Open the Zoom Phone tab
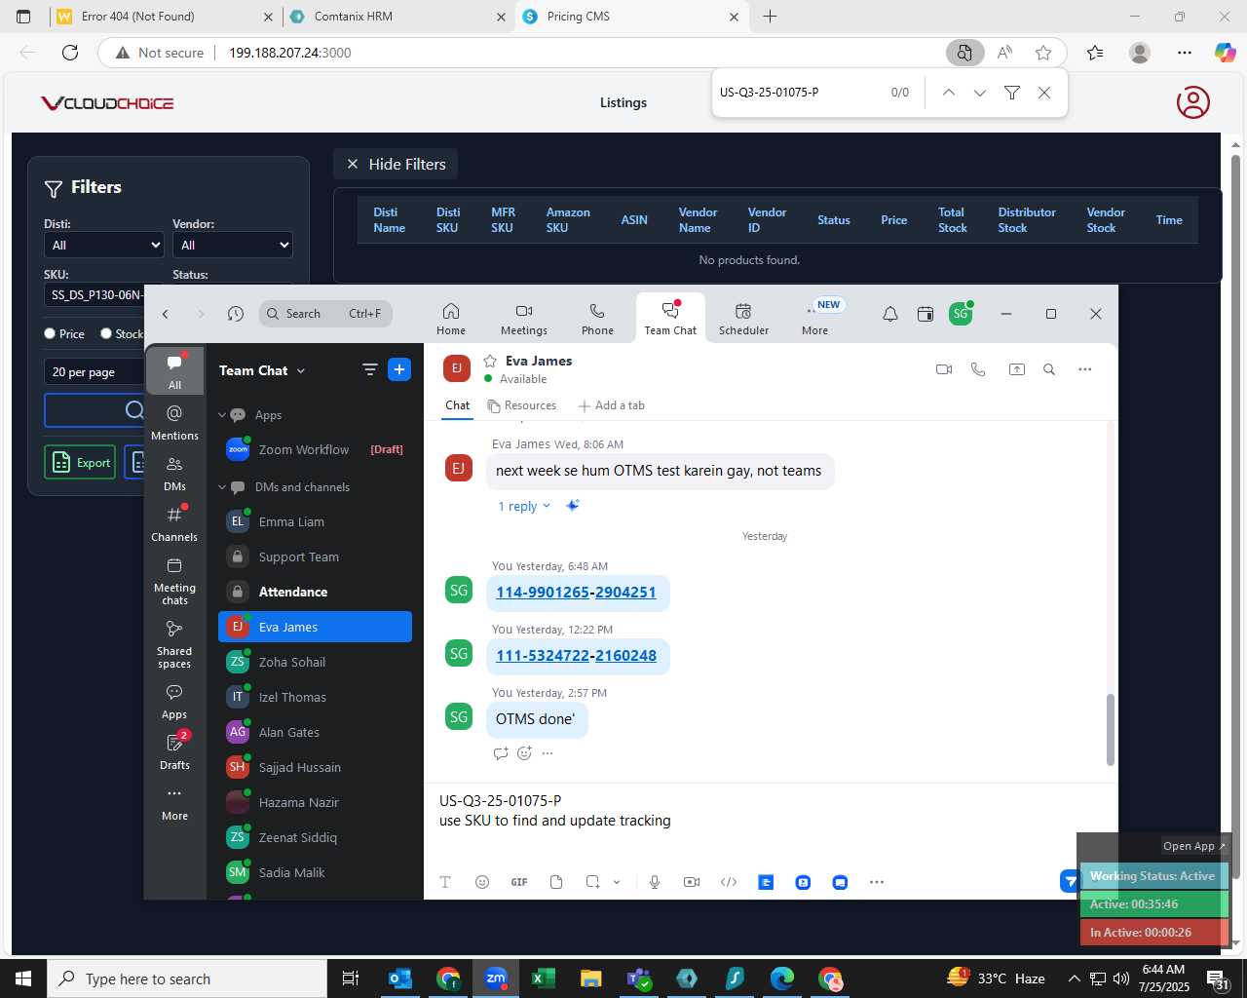The image size is (1247, 998). click(597, 319)
